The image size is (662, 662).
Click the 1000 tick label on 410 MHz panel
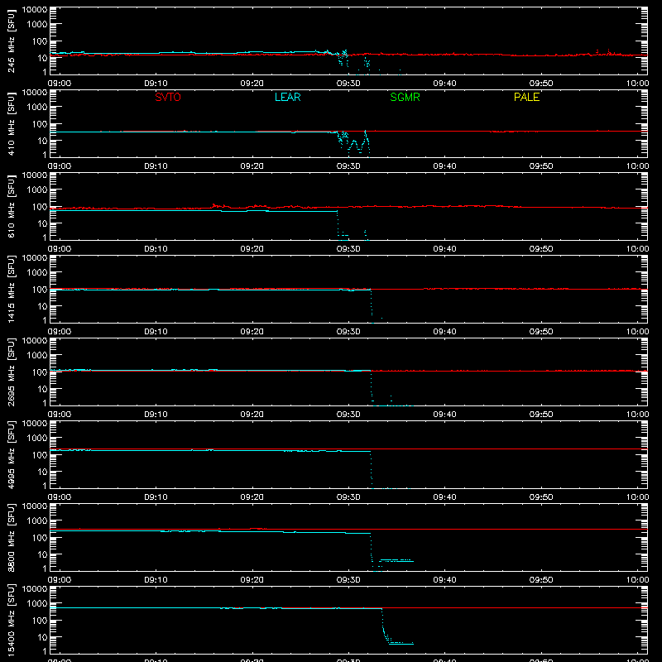click(37, 108)
